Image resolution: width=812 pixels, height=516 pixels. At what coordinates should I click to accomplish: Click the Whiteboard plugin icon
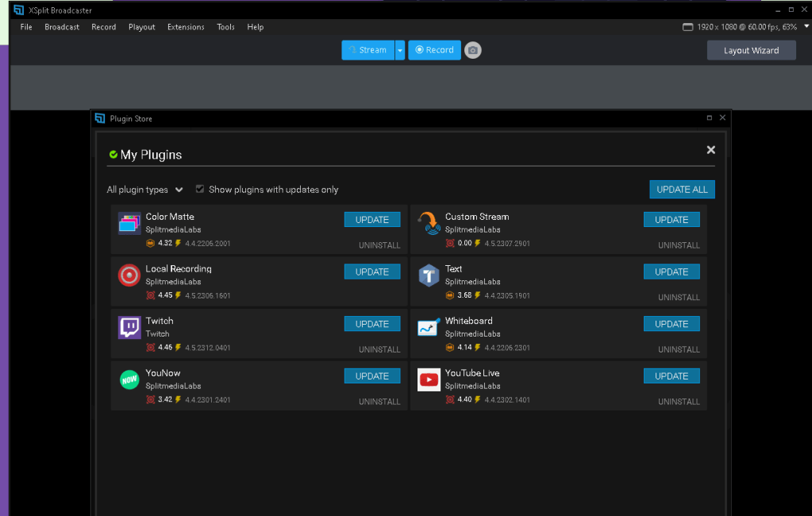pos(429,327)
